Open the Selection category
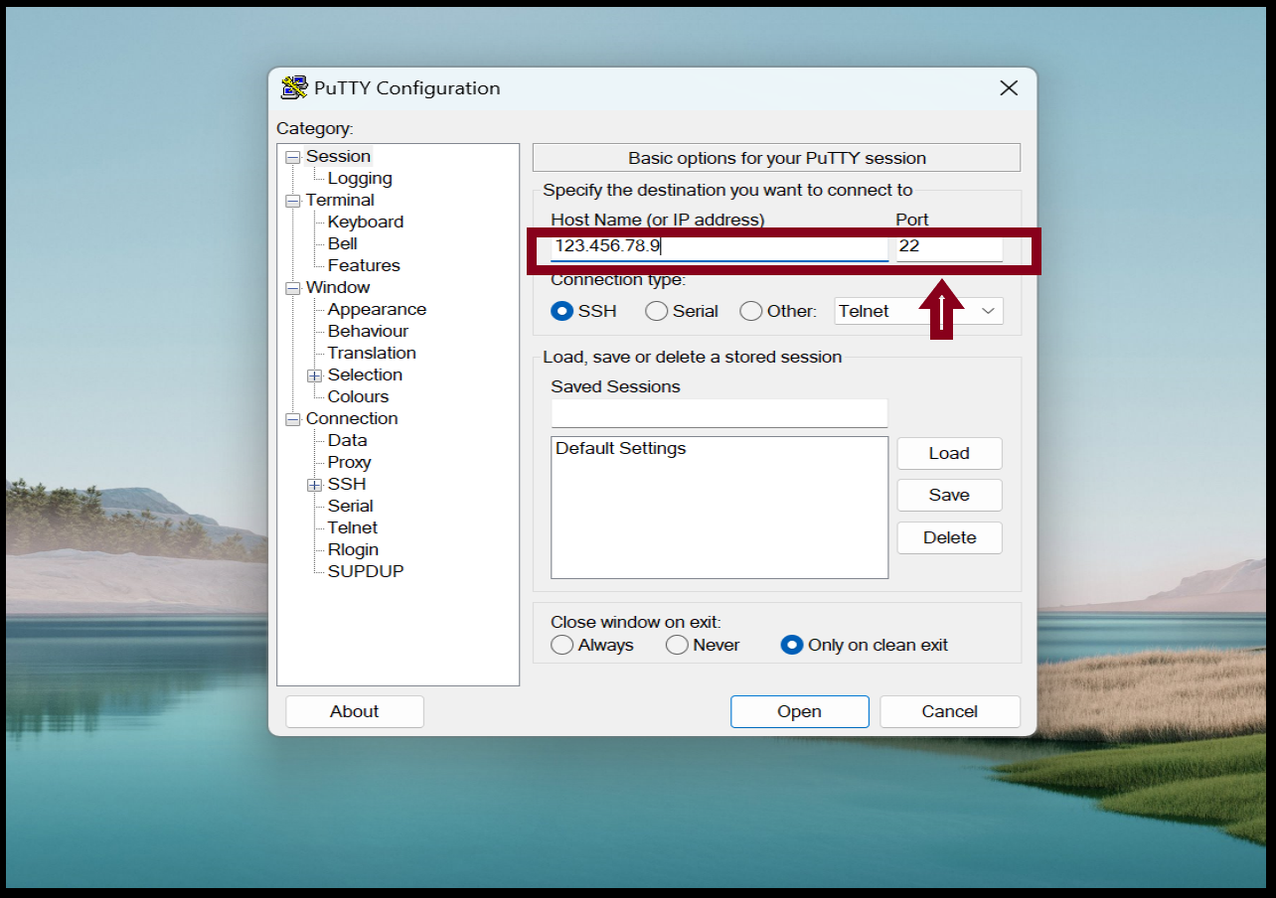1276x898 pixels. click(x=365, y=374)
